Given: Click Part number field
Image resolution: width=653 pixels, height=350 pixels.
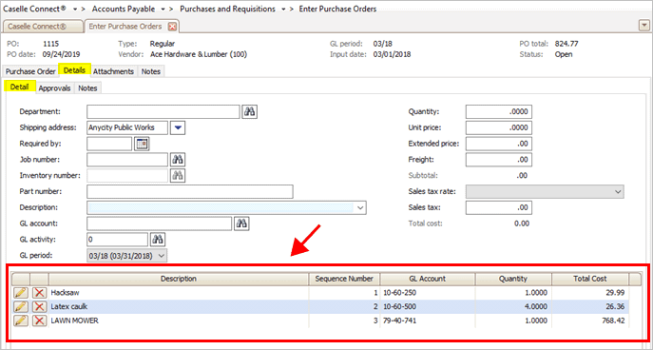Looking at the screenshot, I should point(190,192).
